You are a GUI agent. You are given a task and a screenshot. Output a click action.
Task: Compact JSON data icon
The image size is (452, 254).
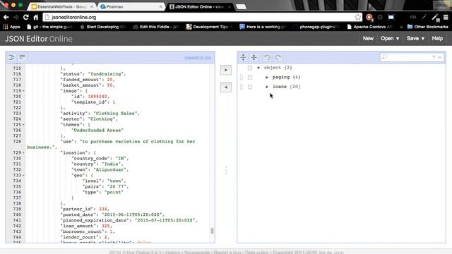pos(22,57)
